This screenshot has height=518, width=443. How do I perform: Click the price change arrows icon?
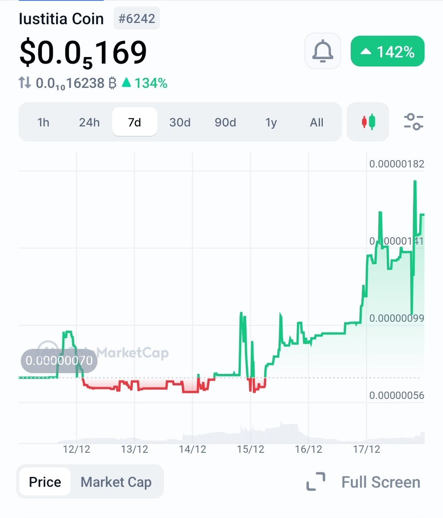pos(25,83)
